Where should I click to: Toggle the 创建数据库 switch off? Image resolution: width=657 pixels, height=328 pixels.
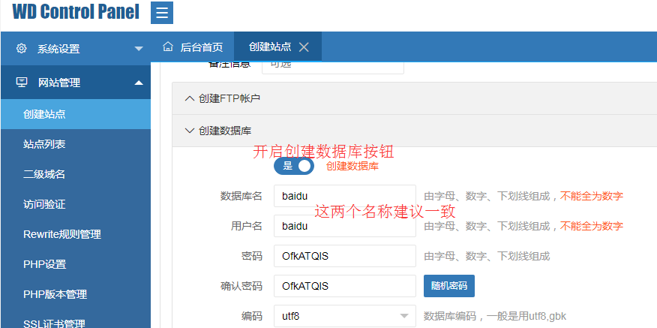294,166
